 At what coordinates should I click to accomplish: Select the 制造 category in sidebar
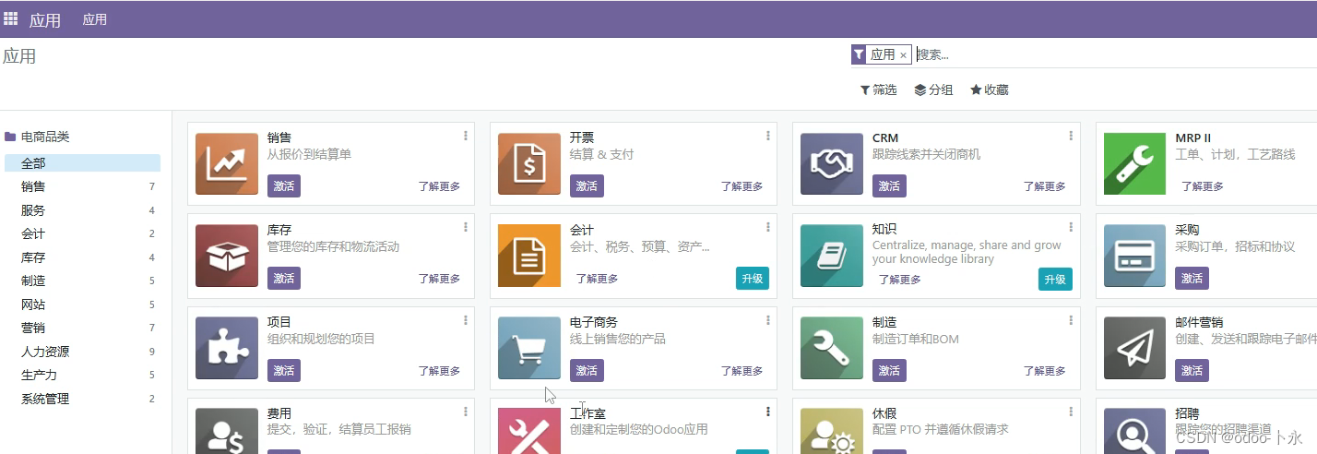pos(82,281)
